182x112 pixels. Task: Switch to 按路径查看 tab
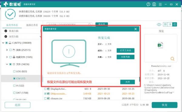[x=32, y=25]
